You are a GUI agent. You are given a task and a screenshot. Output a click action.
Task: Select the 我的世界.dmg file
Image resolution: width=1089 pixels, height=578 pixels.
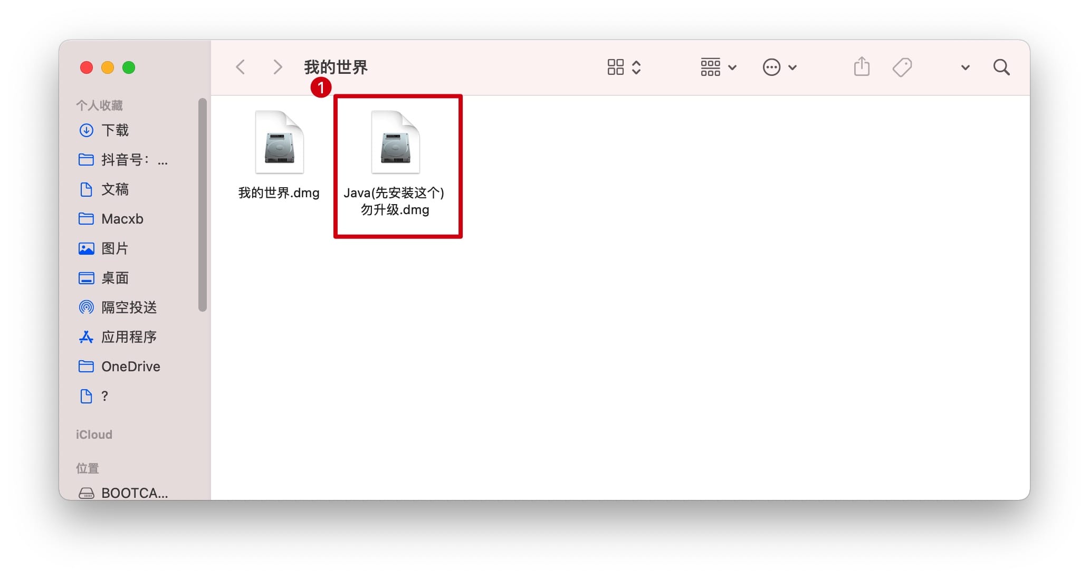pos(279,155)
